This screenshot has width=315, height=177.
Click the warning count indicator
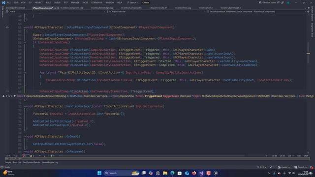click(x=32, y=156)
